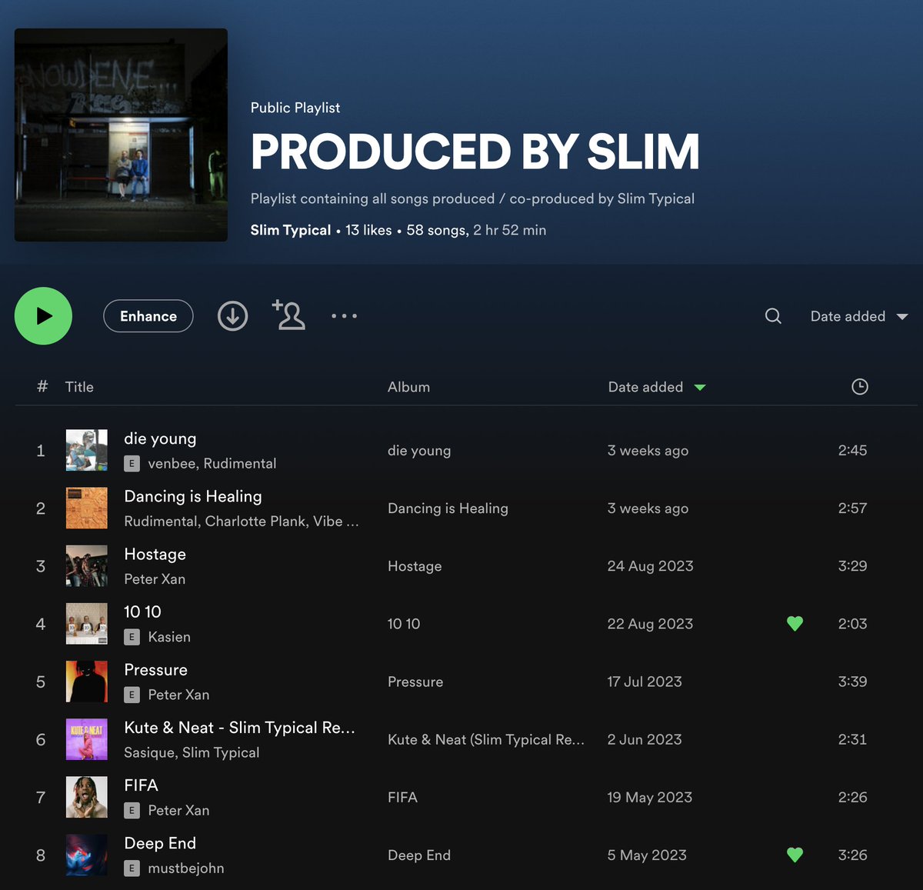Open the 10 10 album link

coord(404,624)
